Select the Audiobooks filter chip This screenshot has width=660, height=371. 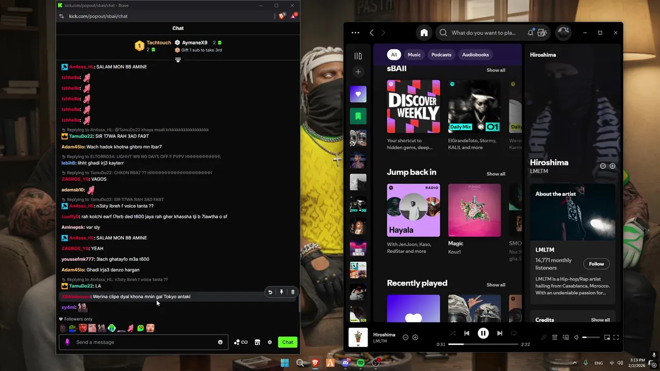pyautogui.click(x=475, y=55)
